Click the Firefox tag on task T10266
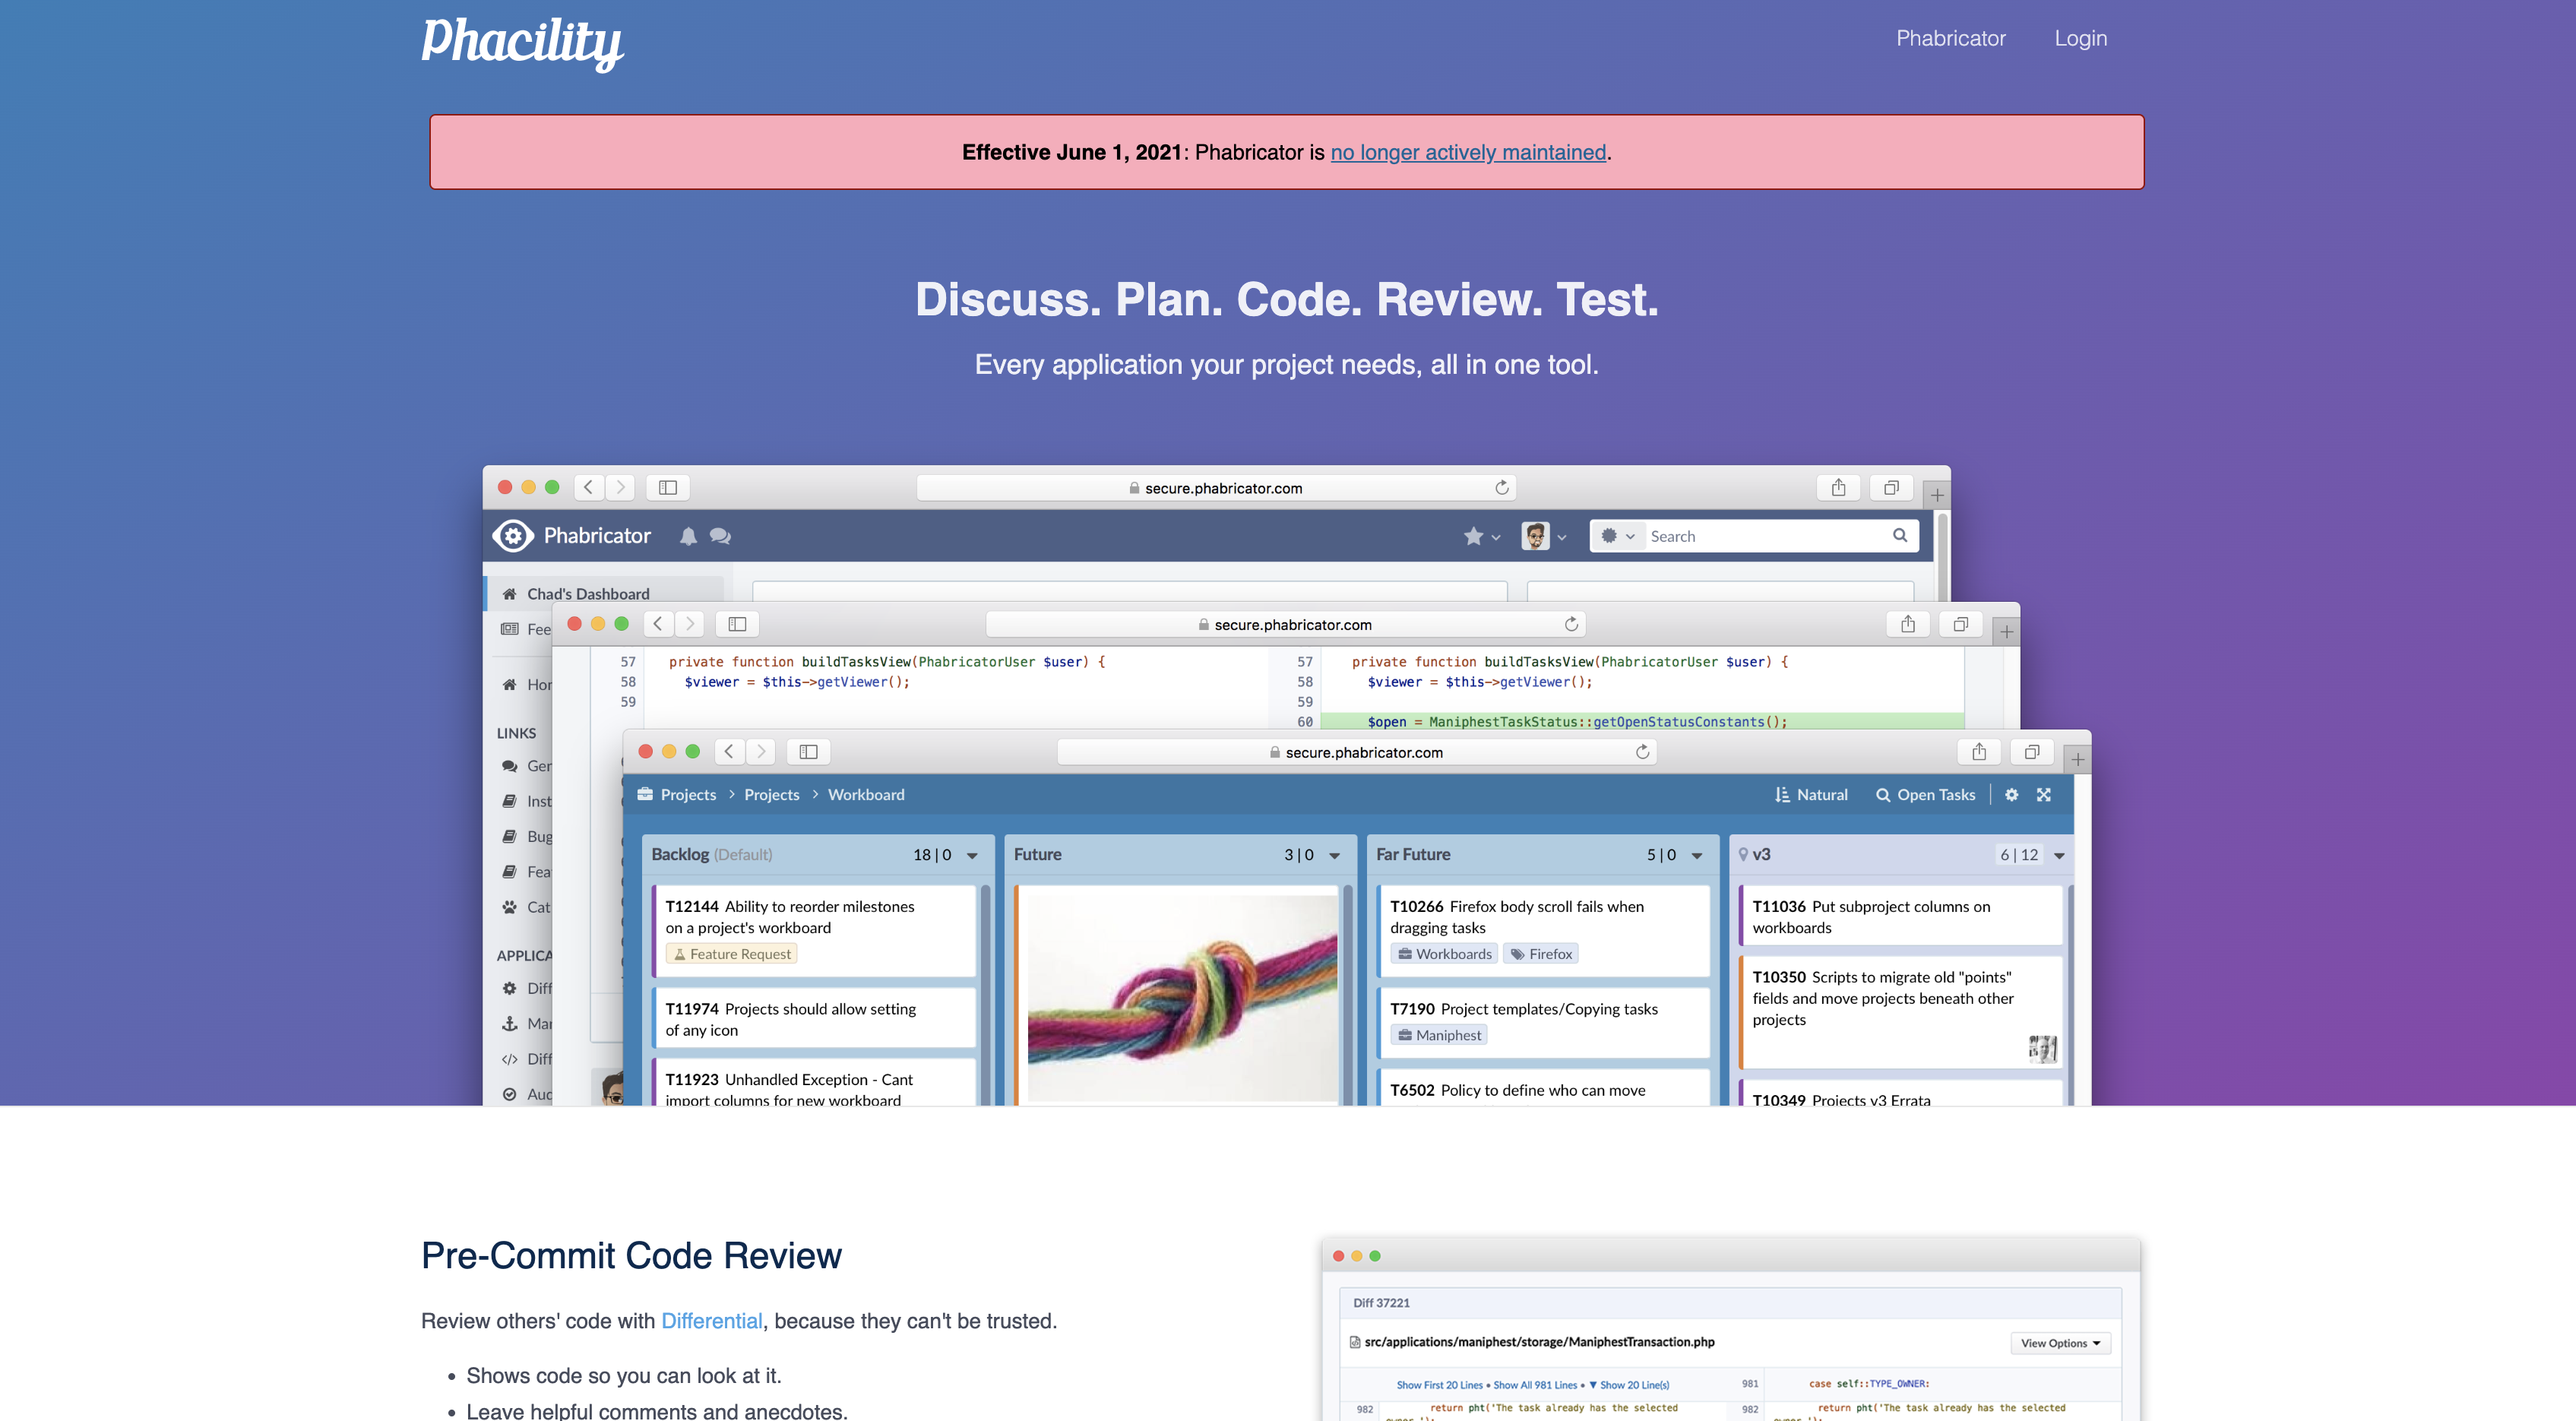This screenshot has width=2576, height=1421. pos(1540,953)
